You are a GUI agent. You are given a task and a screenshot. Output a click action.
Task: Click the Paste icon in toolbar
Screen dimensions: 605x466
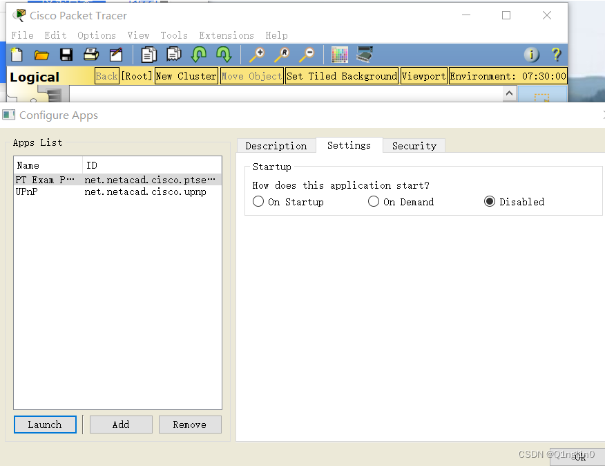pos(174,55)
